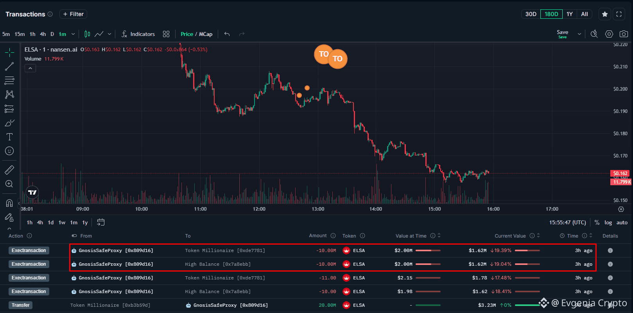The height and width of the screenshot is (313, 633).
Task: Switch to the line chart style icon
Action: [x=99, y=34]
